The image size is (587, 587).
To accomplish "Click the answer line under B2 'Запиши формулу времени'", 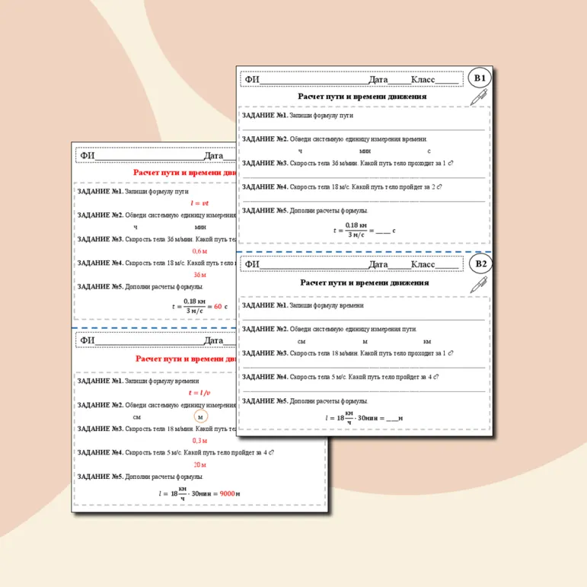I will (x=363, y=320).
